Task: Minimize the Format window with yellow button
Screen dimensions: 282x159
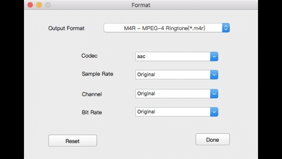Action: 39,5
